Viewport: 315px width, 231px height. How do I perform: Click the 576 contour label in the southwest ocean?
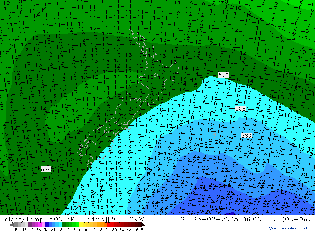(x=46, y=170)
